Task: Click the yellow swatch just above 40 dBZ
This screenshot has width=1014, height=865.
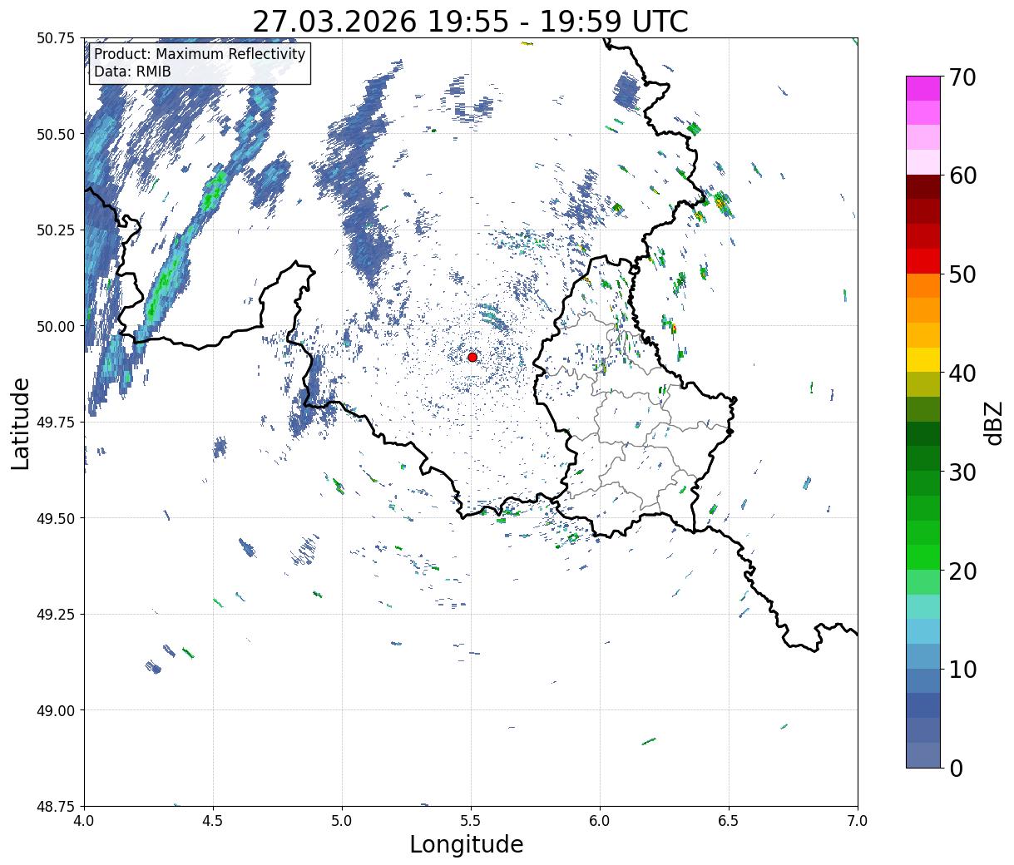Action: click(x=923, y=359)
